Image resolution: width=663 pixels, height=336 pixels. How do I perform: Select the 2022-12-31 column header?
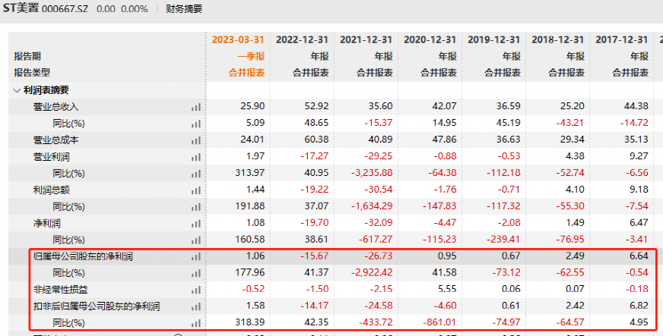pyautogui.click(x=301, y=39)
